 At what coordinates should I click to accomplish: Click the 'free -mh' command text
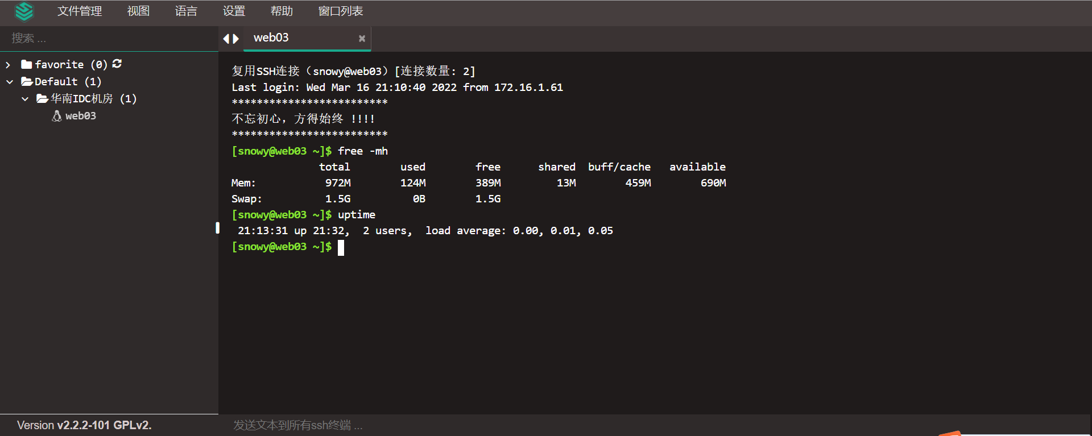(x=363, y=151)
